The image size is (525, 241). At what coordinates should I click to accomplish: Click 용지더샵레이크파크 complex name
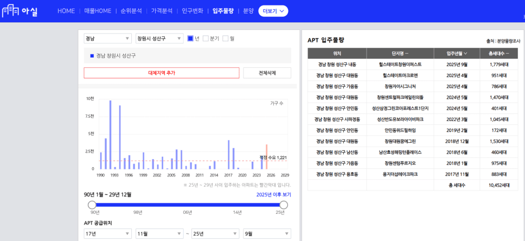(x=400, y=174)
